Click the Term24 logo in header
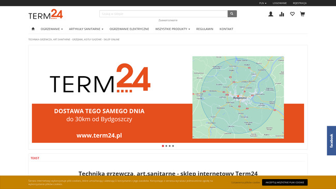Screen dimensions: 336x189 tap(45, 14)
